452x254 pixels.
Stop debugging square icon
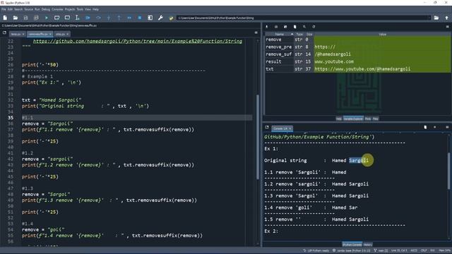coord(140,18)
